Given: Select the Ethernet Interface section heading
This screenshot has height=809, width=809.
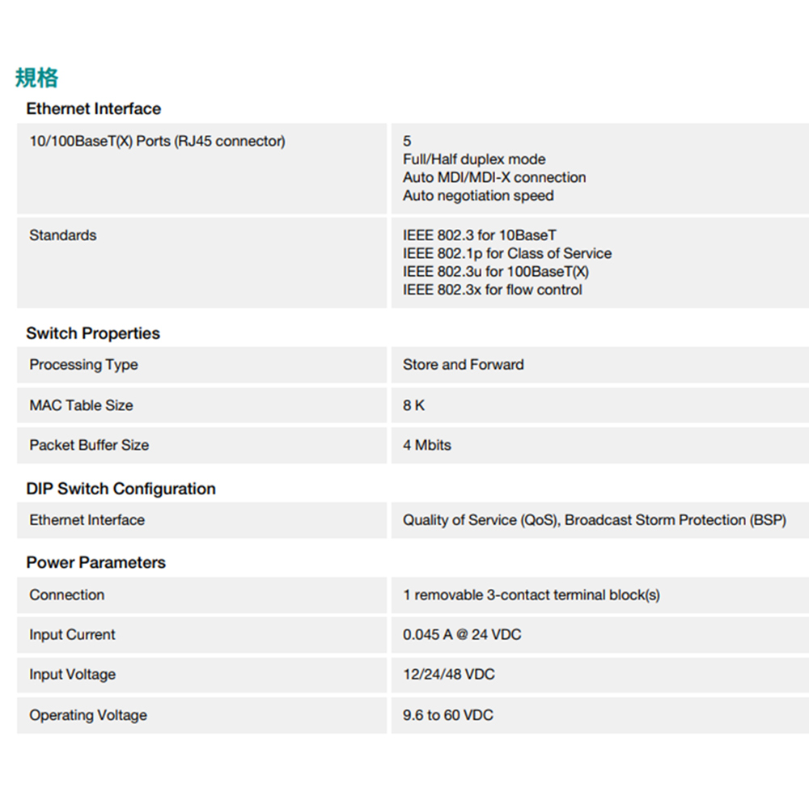Looking at the screenshot, I should [x=93, y=108].
